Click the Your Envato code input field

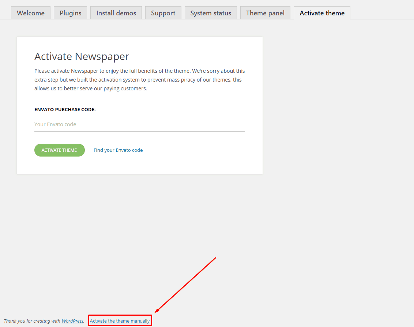coord(140,124)
